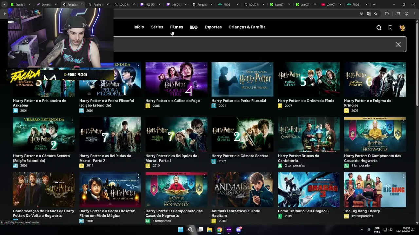Viewport: 419px width, 235px height.
Task: Open options menu on Bruxos da Confeitaria card
Action: point(337,121)
